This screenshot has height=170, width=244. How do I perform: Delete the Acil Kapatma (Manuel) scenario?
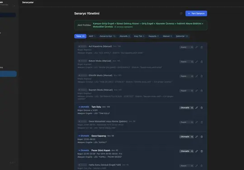pyautogui.click(x=202, y=47)
